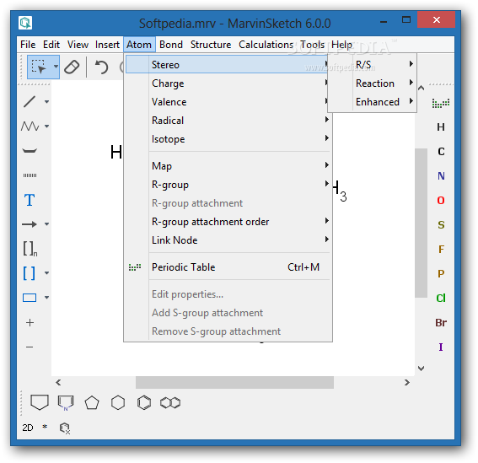
Task: Expand the arrow tool dropdown
Action: click(x=46, y=224)
